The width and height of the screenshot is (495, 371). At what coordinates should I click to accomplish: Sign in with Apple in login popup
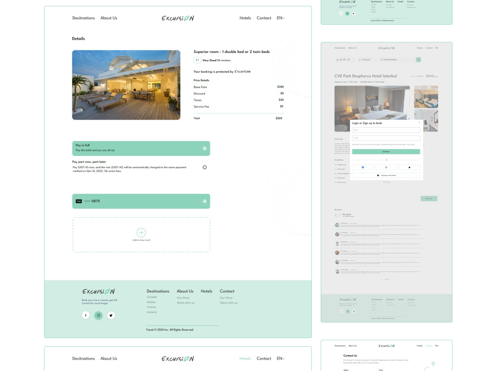(x=409, y=167)
